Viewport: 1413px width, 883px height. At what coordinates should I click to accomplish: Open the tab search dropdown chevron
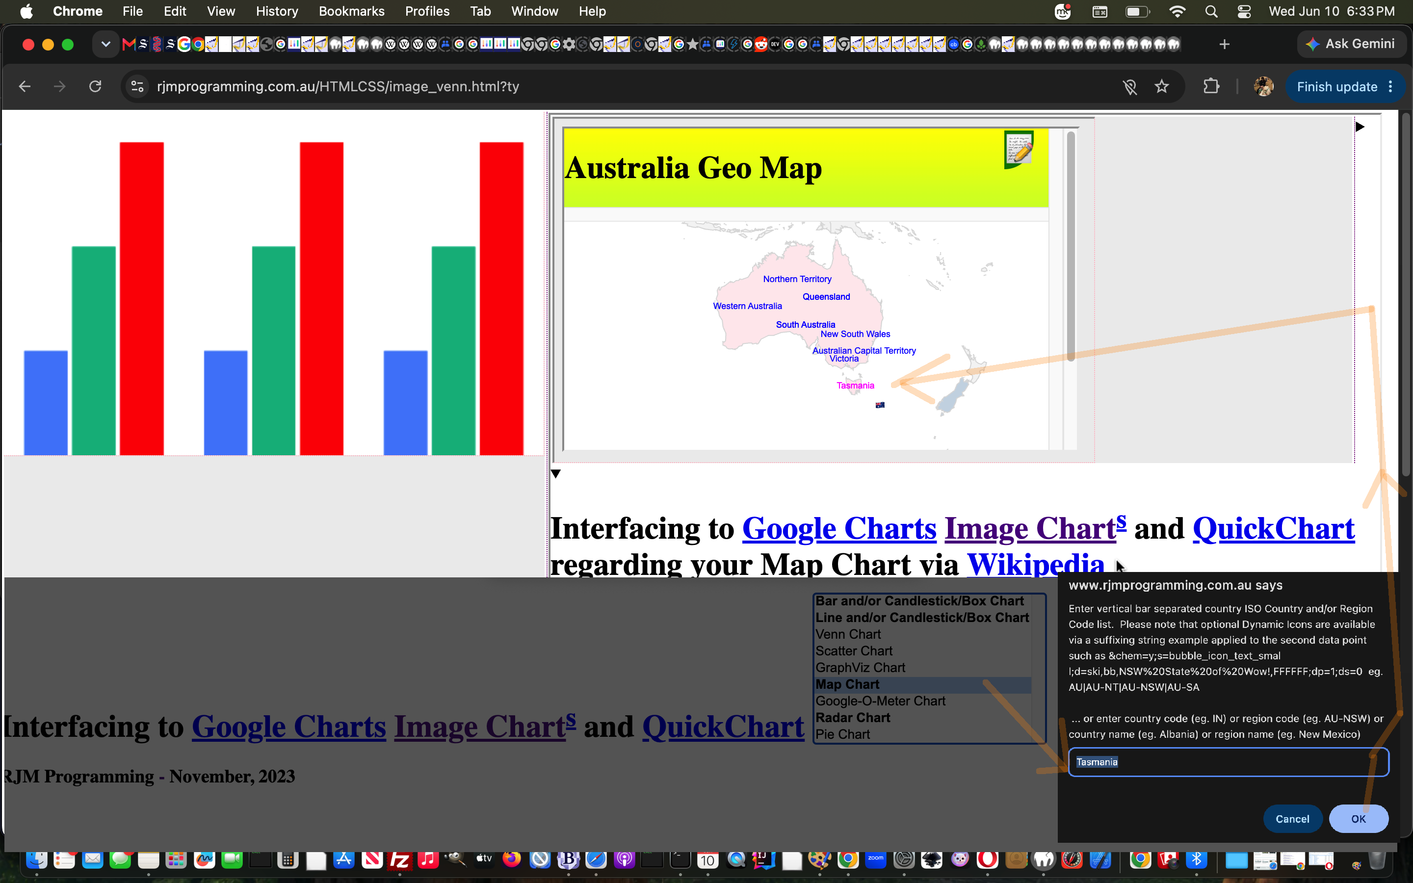pos(105,44)
